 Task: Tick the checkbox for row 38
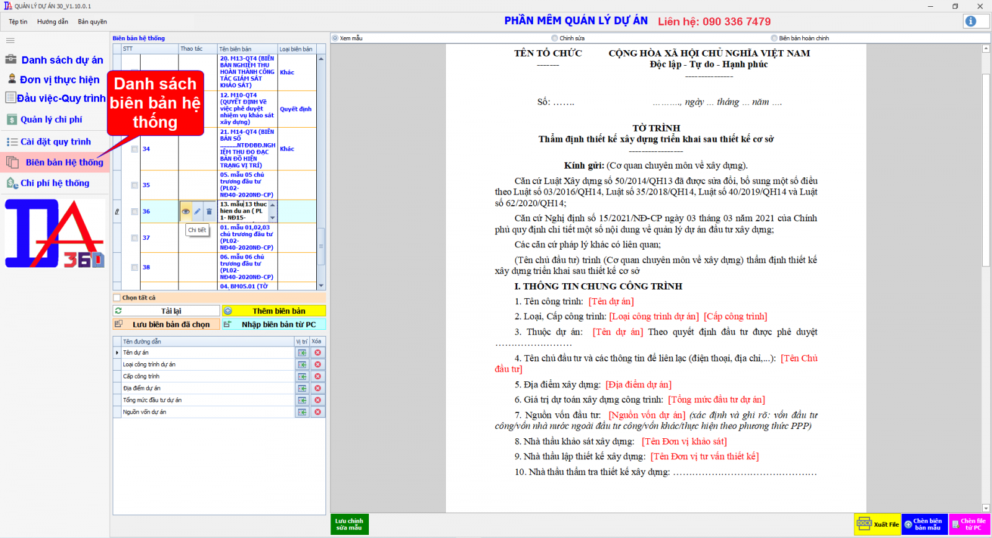[x=135, y=267]
